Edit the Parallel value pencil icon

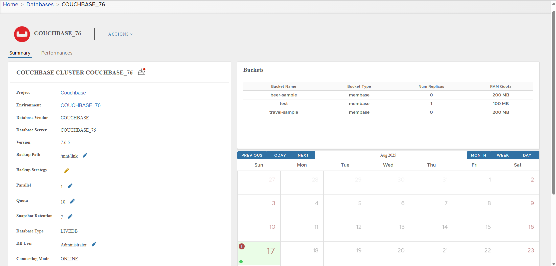pos(70,186)
